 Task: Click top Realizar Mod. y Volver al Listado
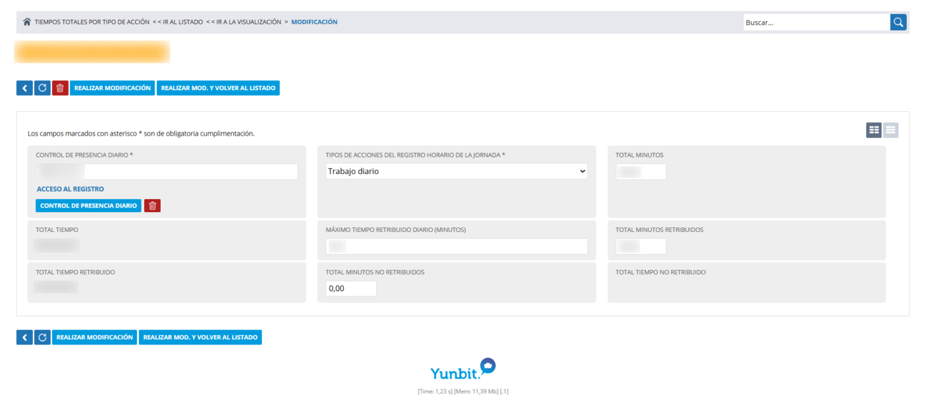pos(218,88)
